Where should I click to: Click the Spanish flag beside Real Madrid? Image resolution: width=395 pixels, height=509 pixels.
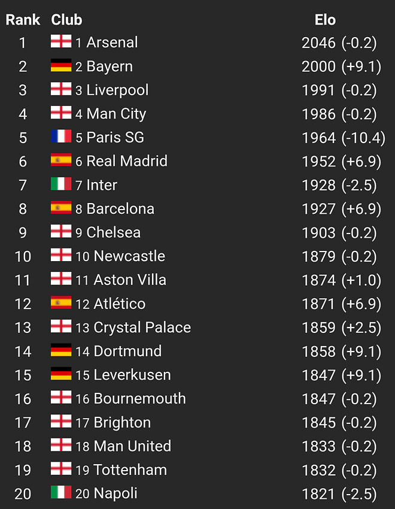[61, 160]
